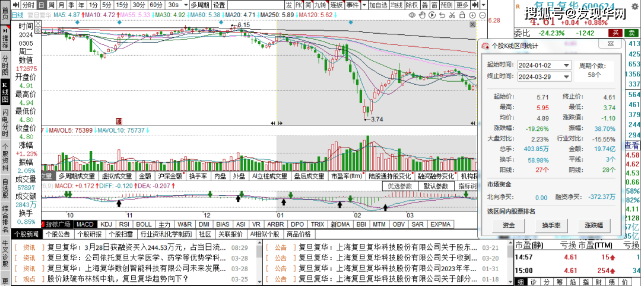Select the hand pan tool icon
Screen dimensions: 641x286
422,15
